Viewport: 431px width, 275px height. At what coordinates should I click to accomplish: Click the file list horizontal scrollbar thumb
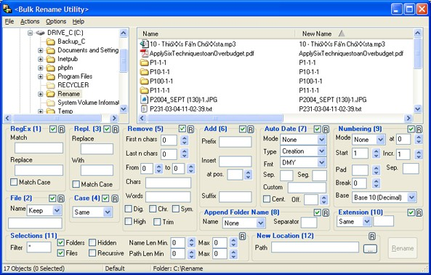tap(215, 119)
